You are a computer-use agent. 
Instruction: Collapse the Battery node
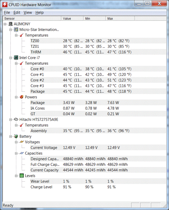[10, 136]
